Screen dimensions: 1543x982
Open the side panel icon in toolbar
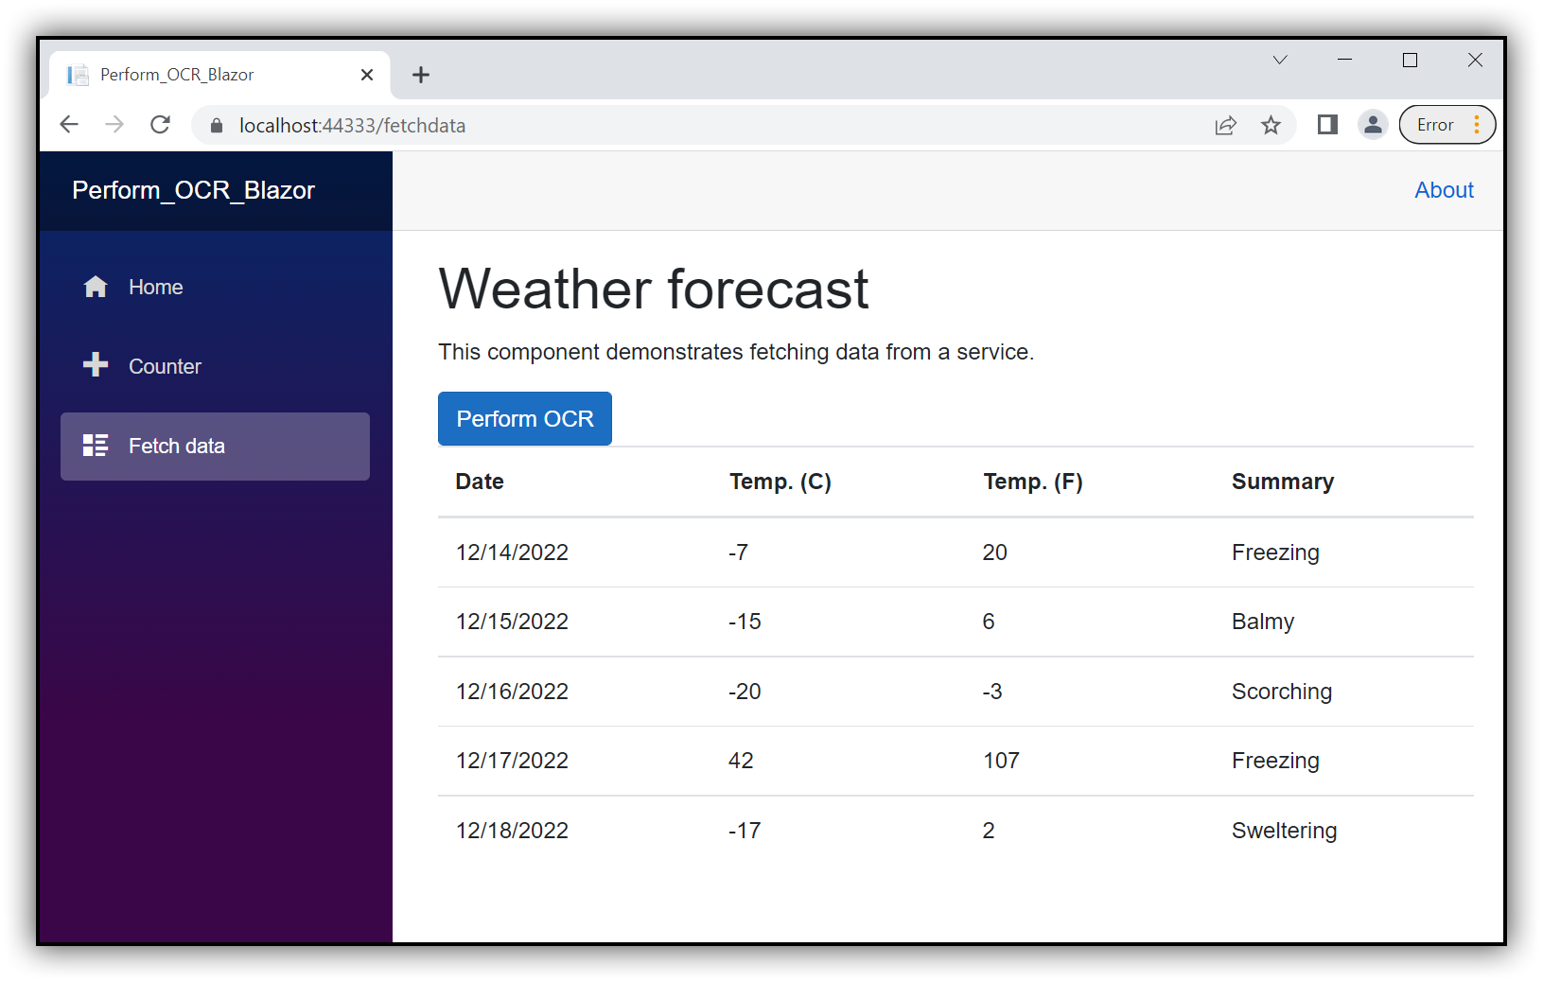click(x=1326, y=124)
